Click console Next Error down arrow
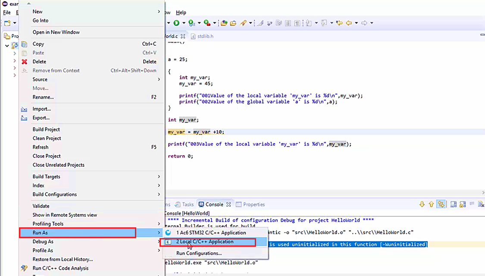Image resolution: width=485 pixels, height=276 pixels. (422, 204)
